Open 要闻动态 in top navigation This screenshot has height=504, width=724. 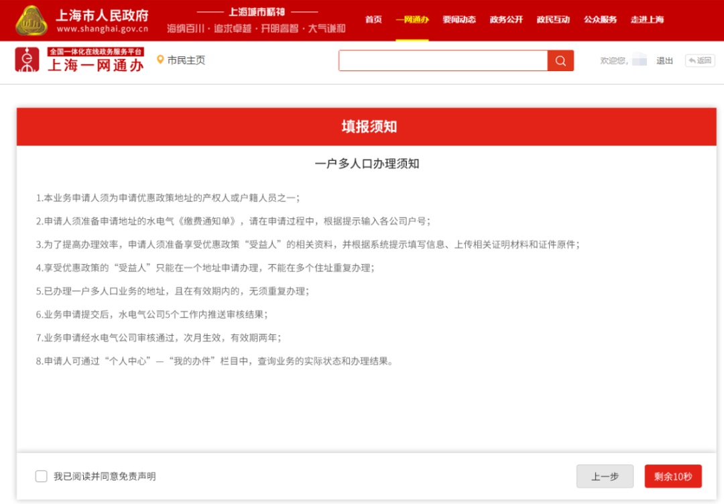459,19
